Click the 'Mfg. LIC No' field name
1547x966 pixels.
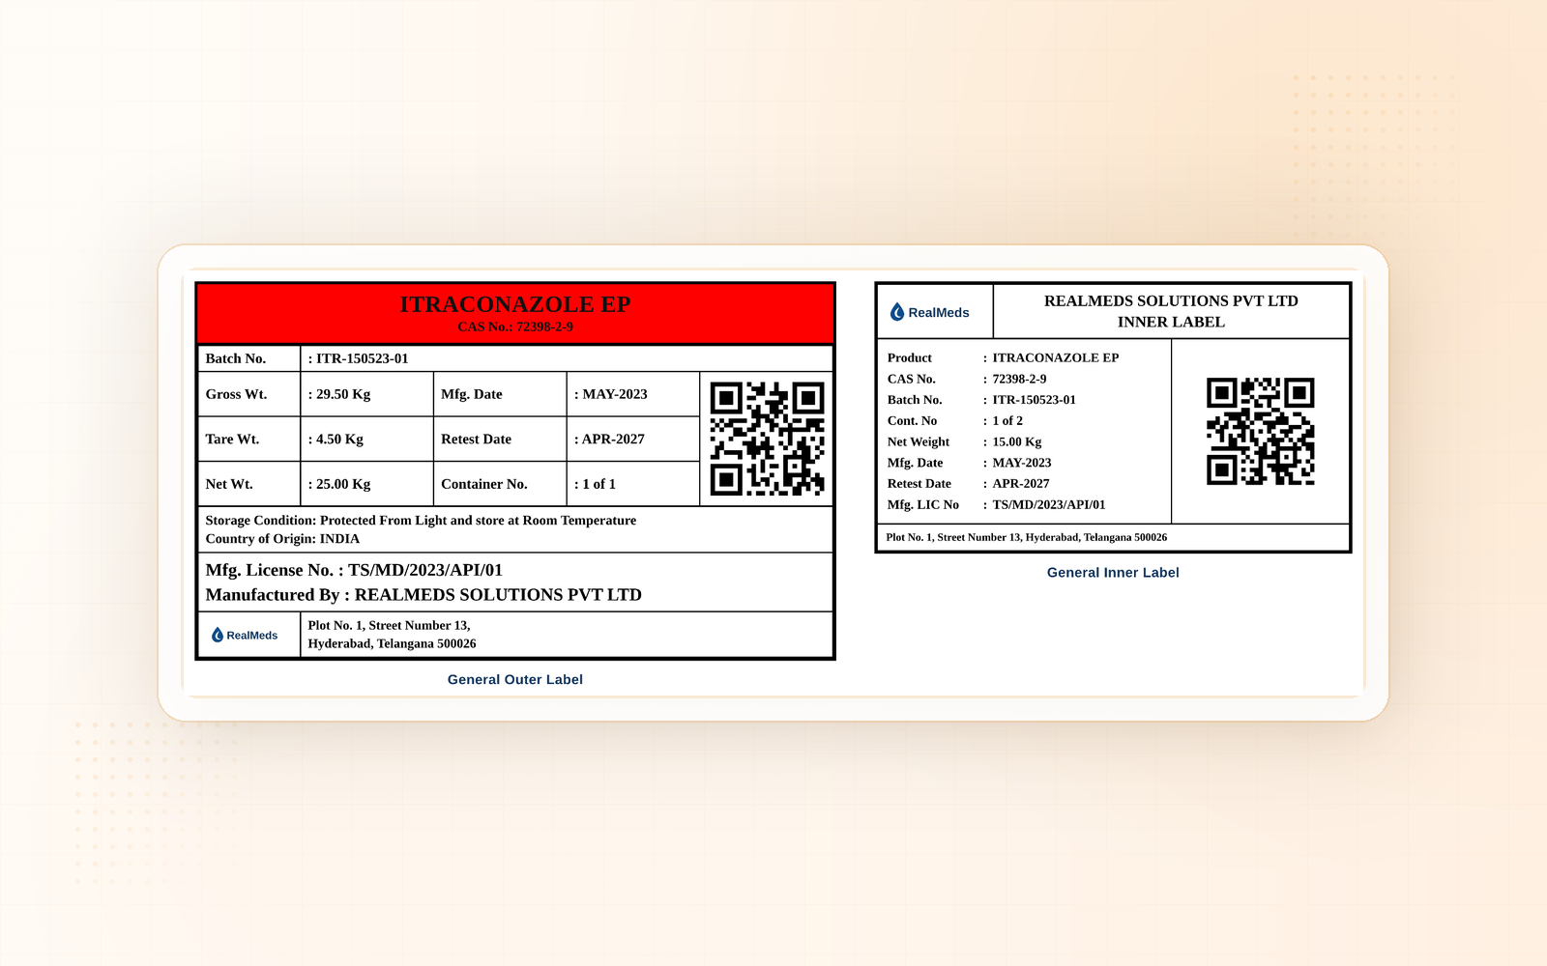[x=923, y=505]
